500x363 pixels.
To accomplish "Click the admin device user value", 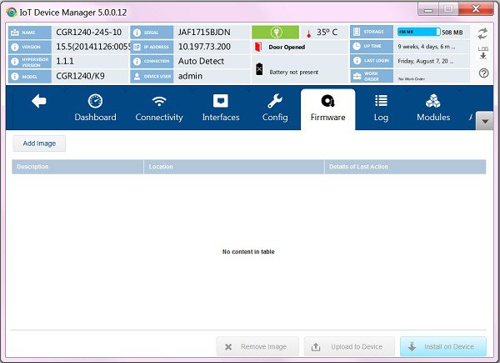I will [190, 76].
